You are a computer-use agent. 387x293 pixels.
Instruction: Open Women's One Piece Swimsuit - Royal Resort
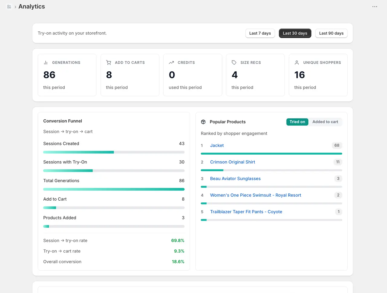[255, 195]
